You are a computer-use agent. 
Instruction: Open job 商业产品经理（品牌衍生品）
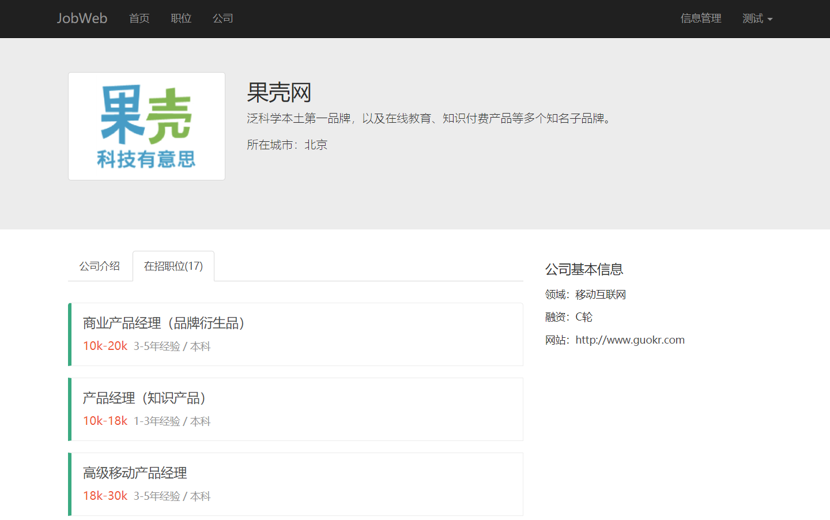pos(165,323)
